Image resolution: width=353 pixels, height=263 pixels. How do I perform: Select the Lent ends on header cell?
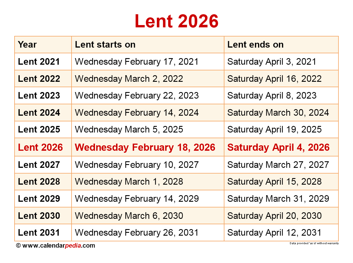click(255, 45)
